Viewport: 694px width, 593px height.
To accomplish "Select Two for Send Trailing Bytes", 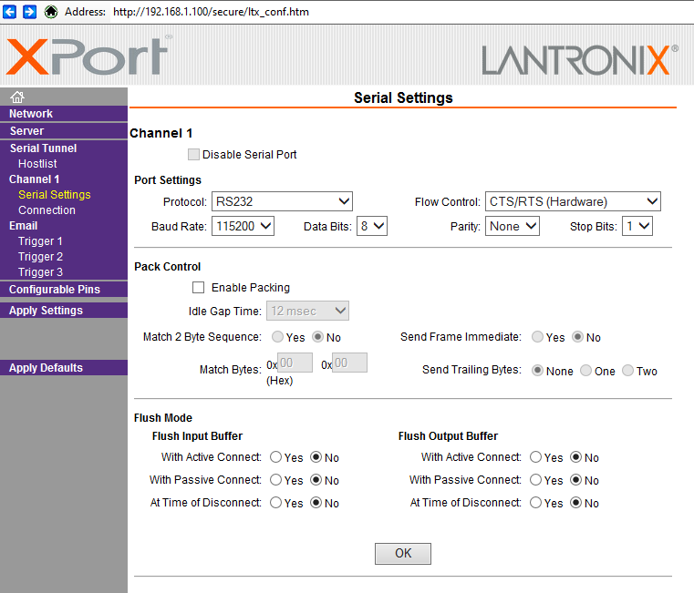I will [x=627, y=371].
